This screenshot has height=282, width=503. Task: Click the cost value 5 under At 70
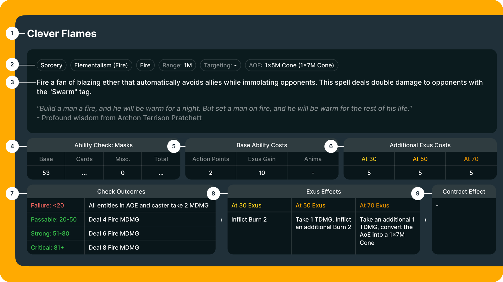(471, 173)
